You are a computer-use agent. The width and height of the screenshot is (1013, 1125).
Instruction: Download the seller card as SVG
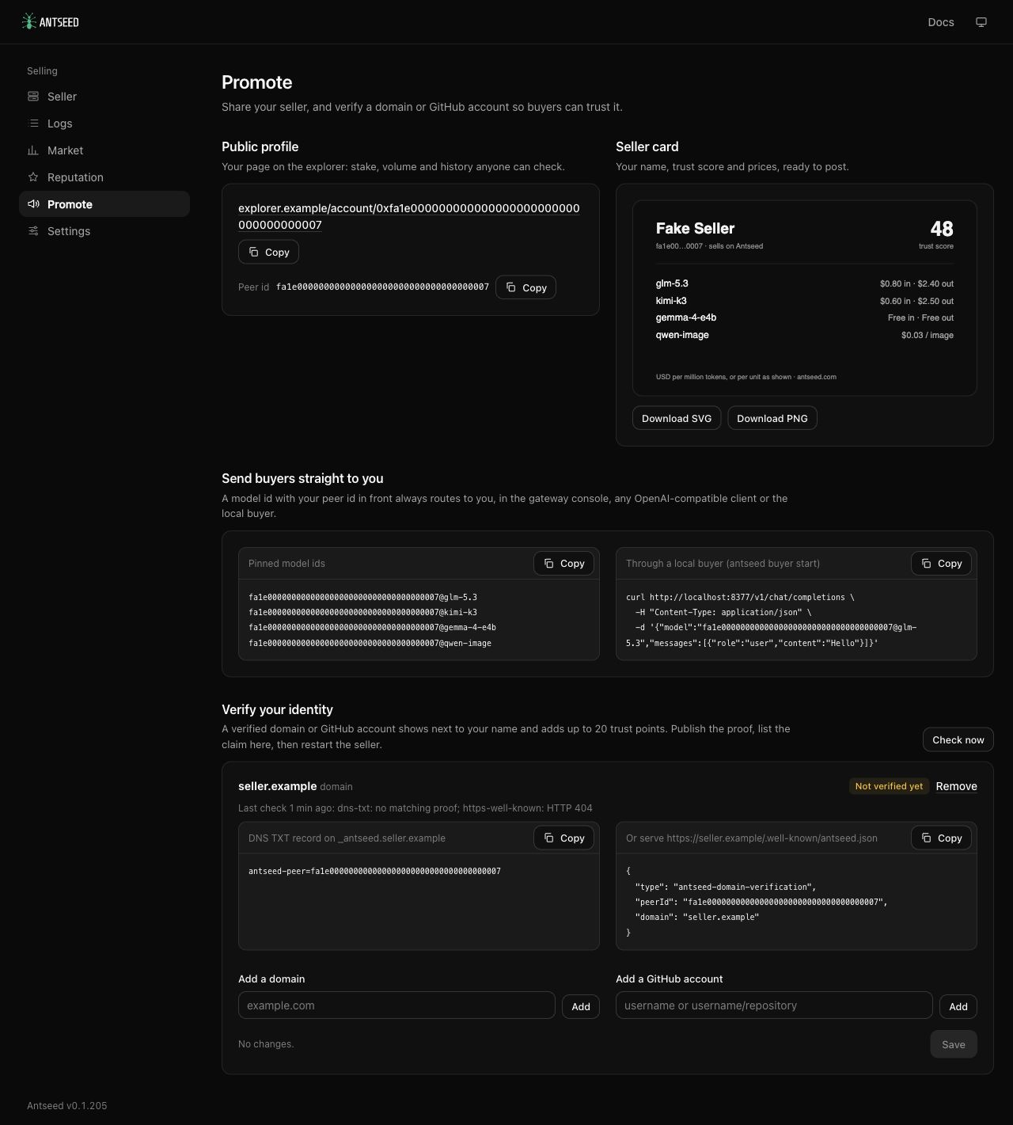[x=677, y=418]
